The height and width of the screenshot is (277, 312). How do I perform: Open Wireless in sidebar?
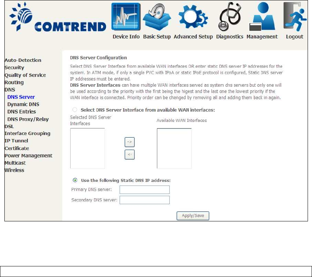click(x=14, y=170)
